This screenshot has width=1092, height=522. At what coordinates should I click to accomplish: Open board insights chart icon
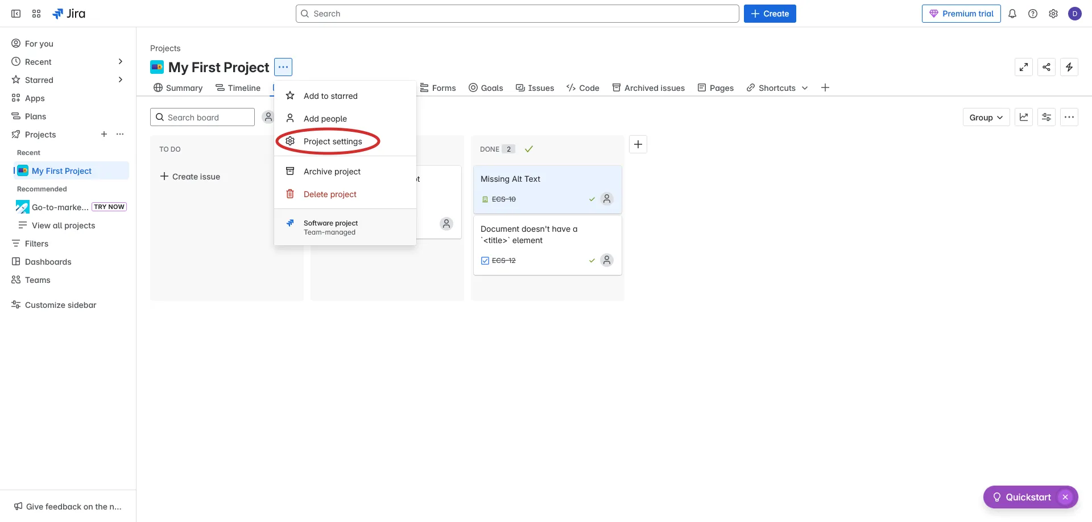(x=1024, y=118)
